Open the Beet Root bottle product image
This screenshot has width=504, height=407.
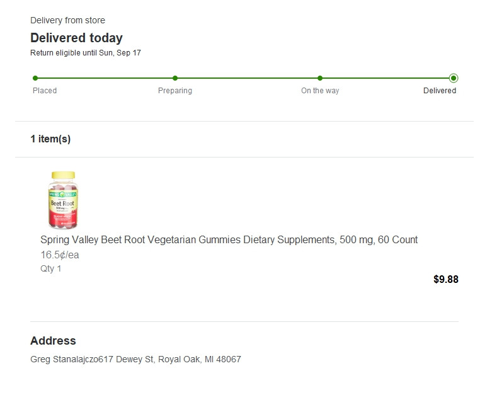coord(63,200)
